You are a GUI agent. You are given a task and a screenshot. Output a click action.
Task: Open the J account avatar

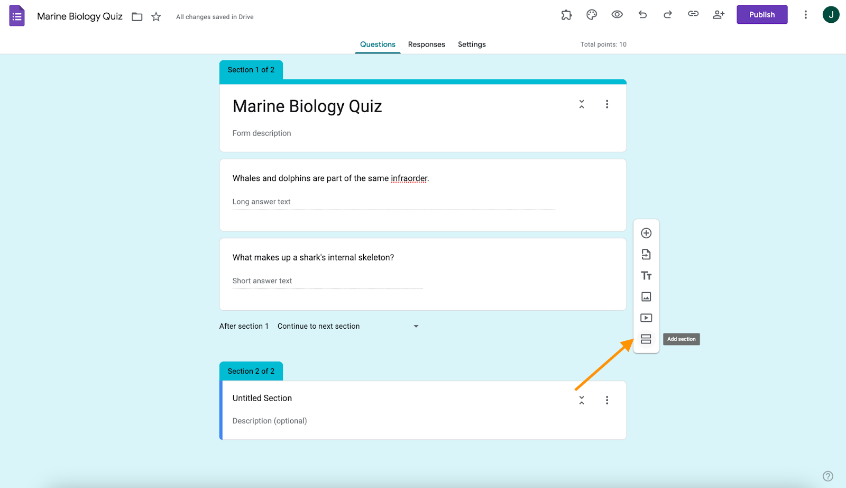pyautogui.click(x=831, y=15)
